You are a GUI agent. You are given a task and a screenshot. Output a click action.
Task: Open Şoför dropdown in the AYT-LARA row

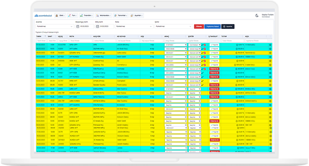(194, 49)
